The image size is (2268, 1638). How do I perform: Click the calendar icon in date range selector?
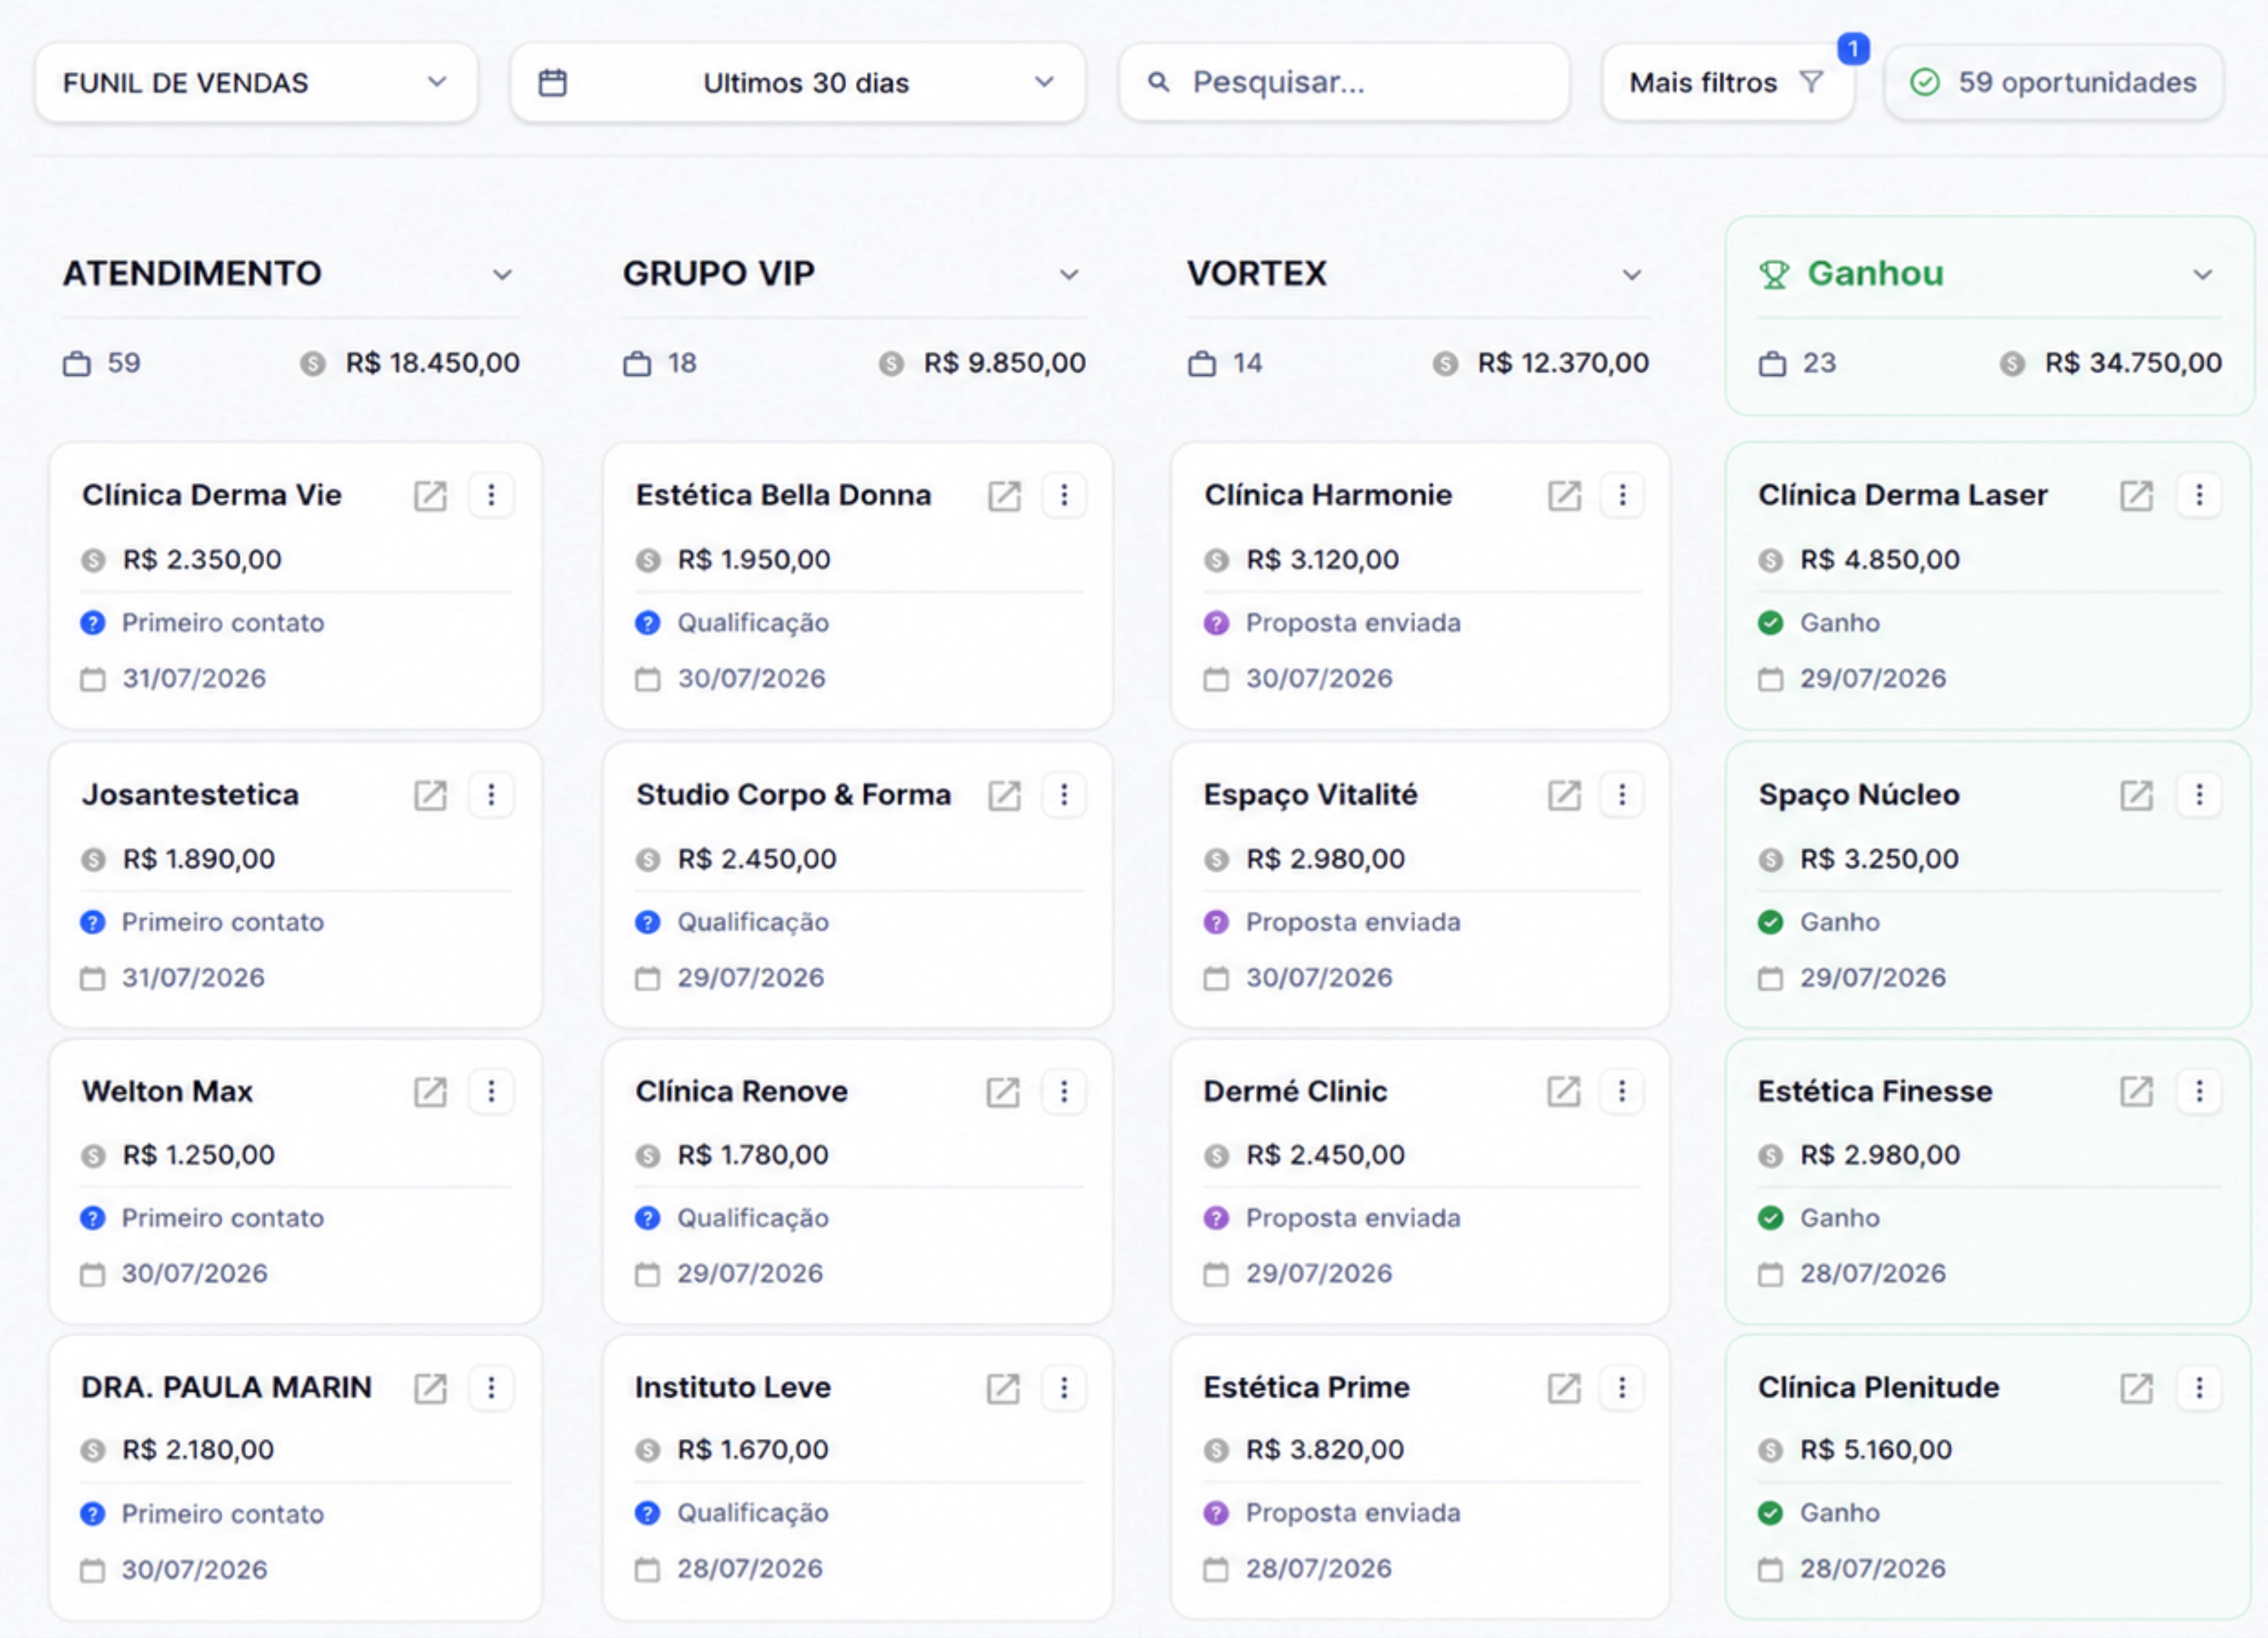553,83
